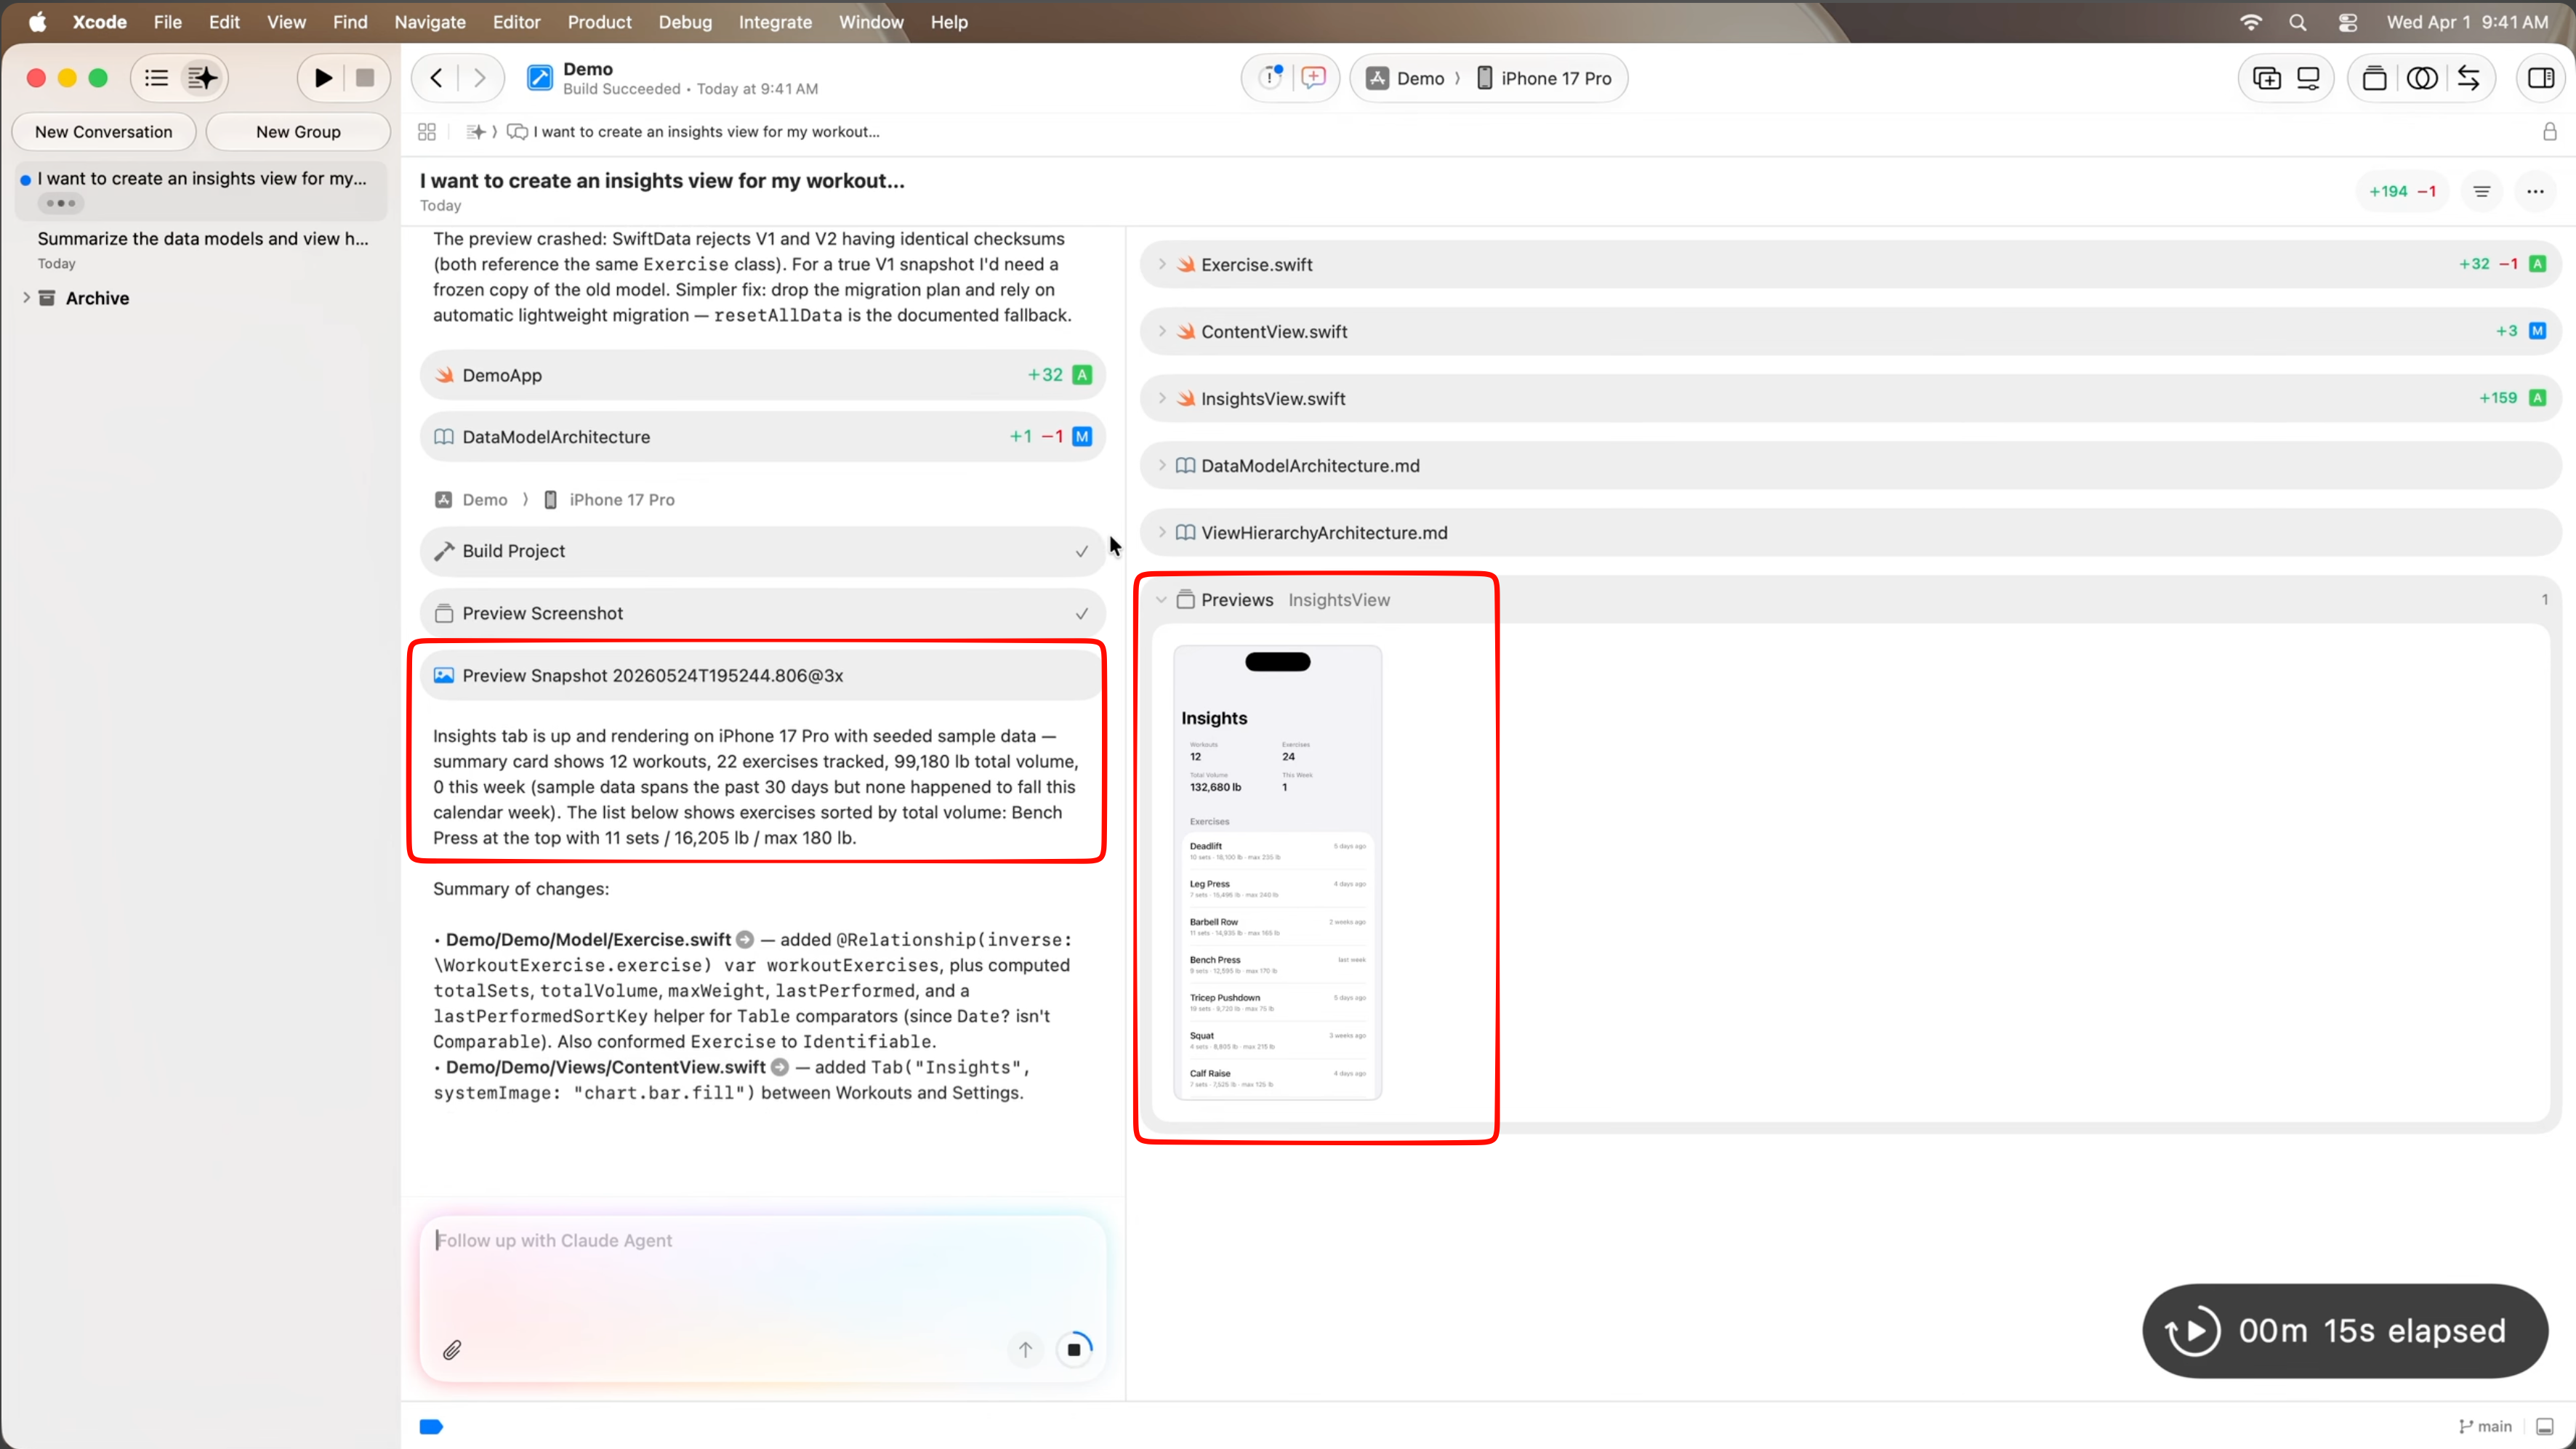Open the DemoApp change card
This screenshot has height=1449, width=2576.
tap(762, 375)
